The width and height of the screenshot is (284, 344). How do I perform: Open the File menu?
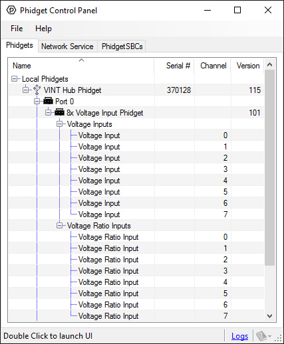click(17, 29)
